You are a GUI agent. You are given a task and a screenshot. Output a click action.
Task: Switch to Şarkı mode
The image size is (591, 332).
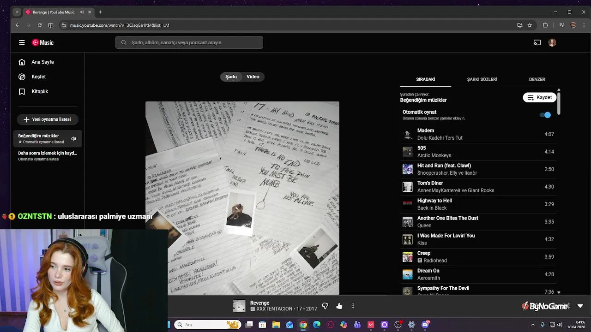(231, 77)
